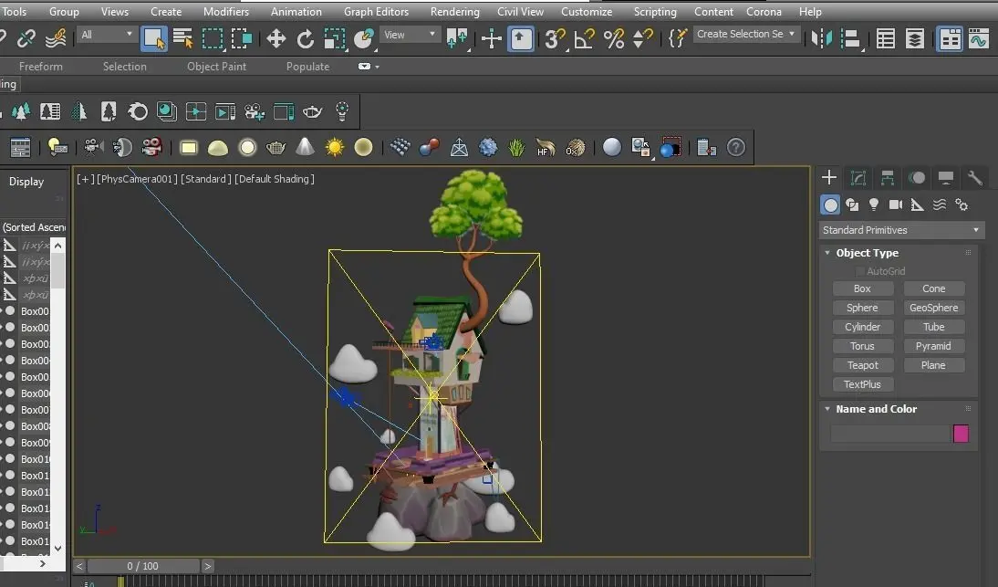Collapse the Object Type rollout
The height and width of the screenshot is (587, 998).
pos(827,253)
